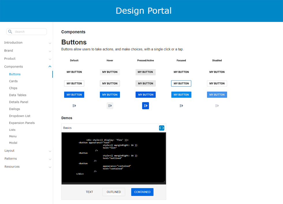Click the Hover state icon button
Image resolution: width=283 pixels, height=204 pixels.
coord(110,106)
